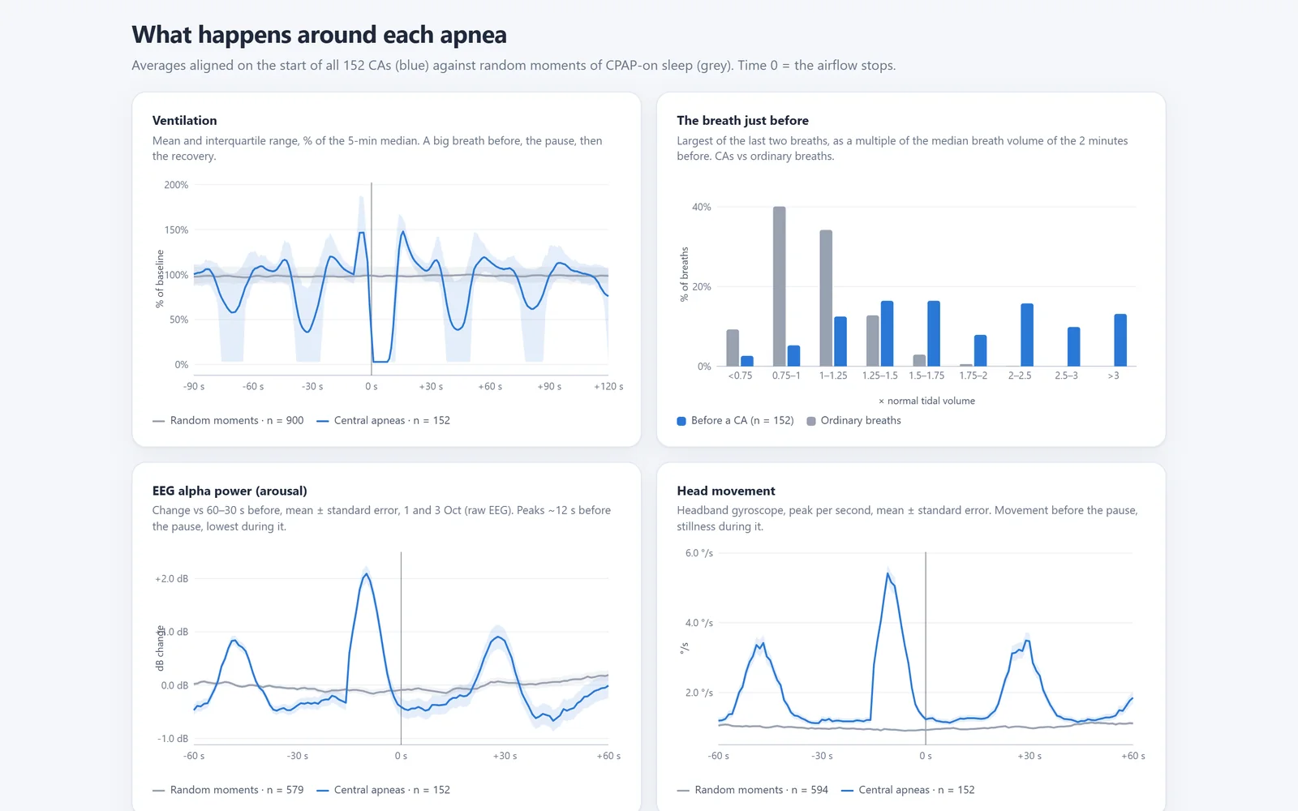Click the grey bar for 0.75–1 bin

tap(779, 286)
